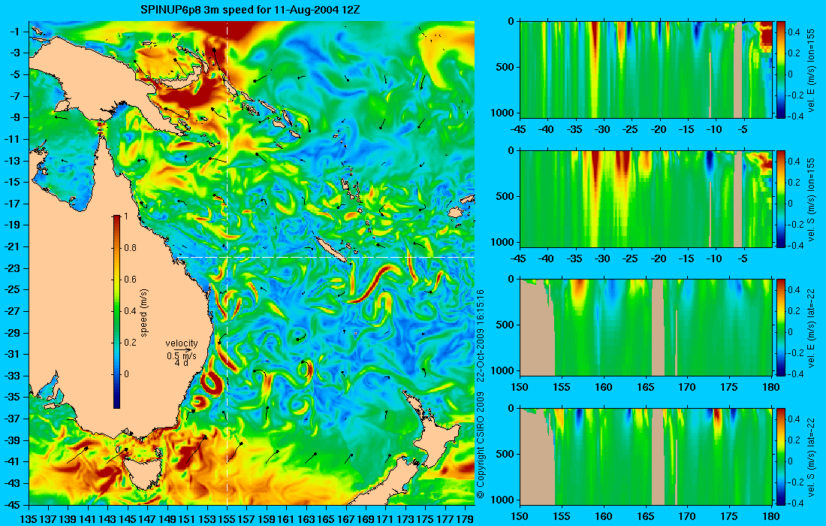Click colorbar of vel. E lon=155 panel
This screenshot has width=826, height=526.
(x=781, y=70)
